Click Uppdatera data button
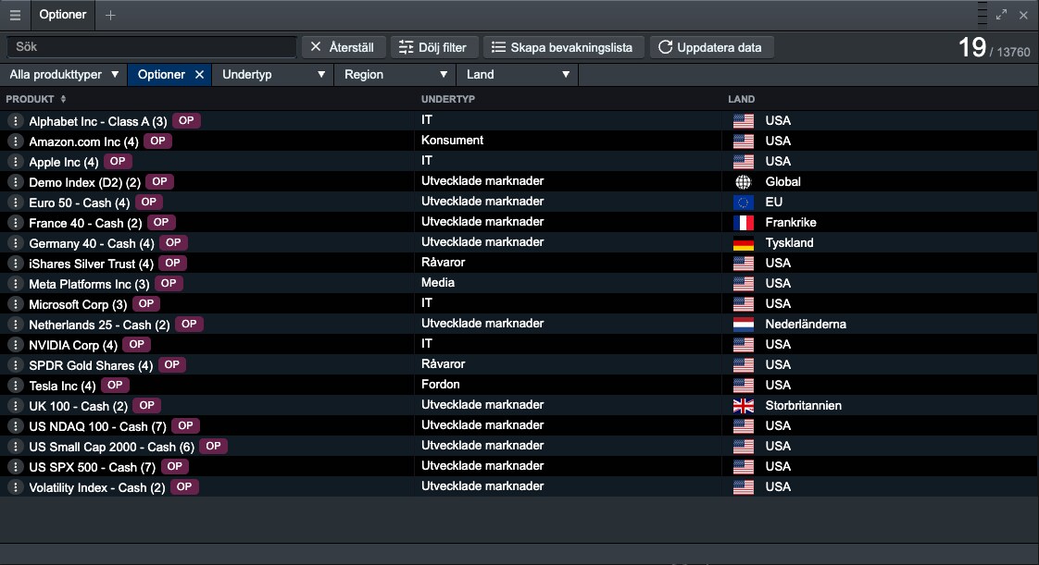Screen dimensions: 1039x565 point(711,47)
